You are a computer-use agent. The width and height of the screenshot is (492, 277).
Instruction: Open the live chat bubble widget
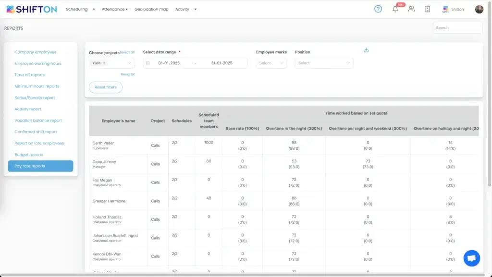click(471, 258)
